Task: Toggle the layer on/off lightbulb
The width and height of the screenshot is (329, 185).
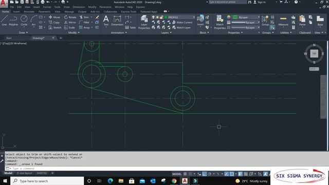Action: pyautogui.click(x=153, y=17)
